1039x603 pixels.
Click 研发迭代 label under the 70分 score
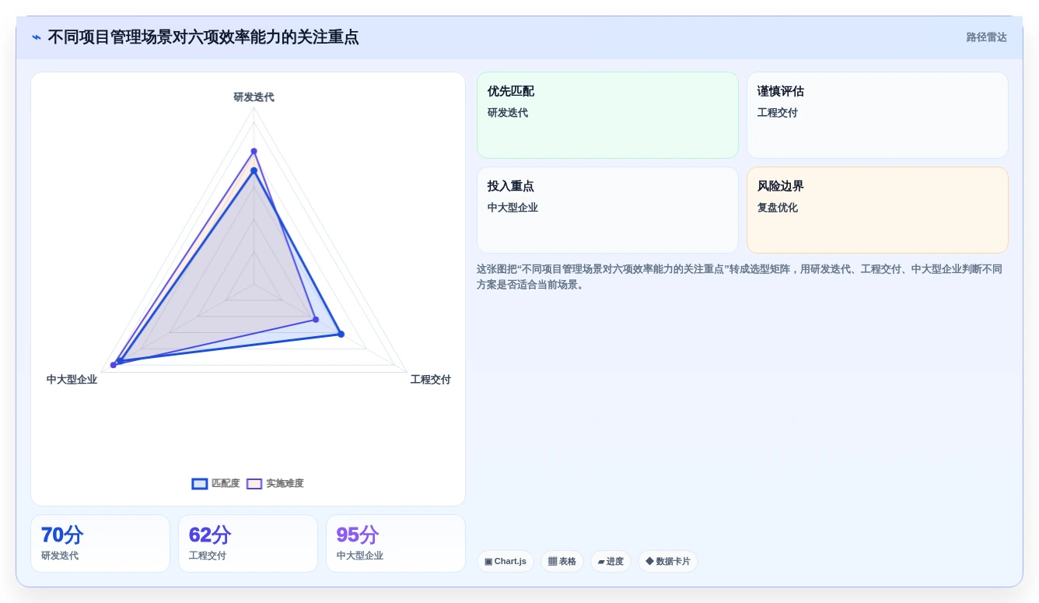(60, 556)
